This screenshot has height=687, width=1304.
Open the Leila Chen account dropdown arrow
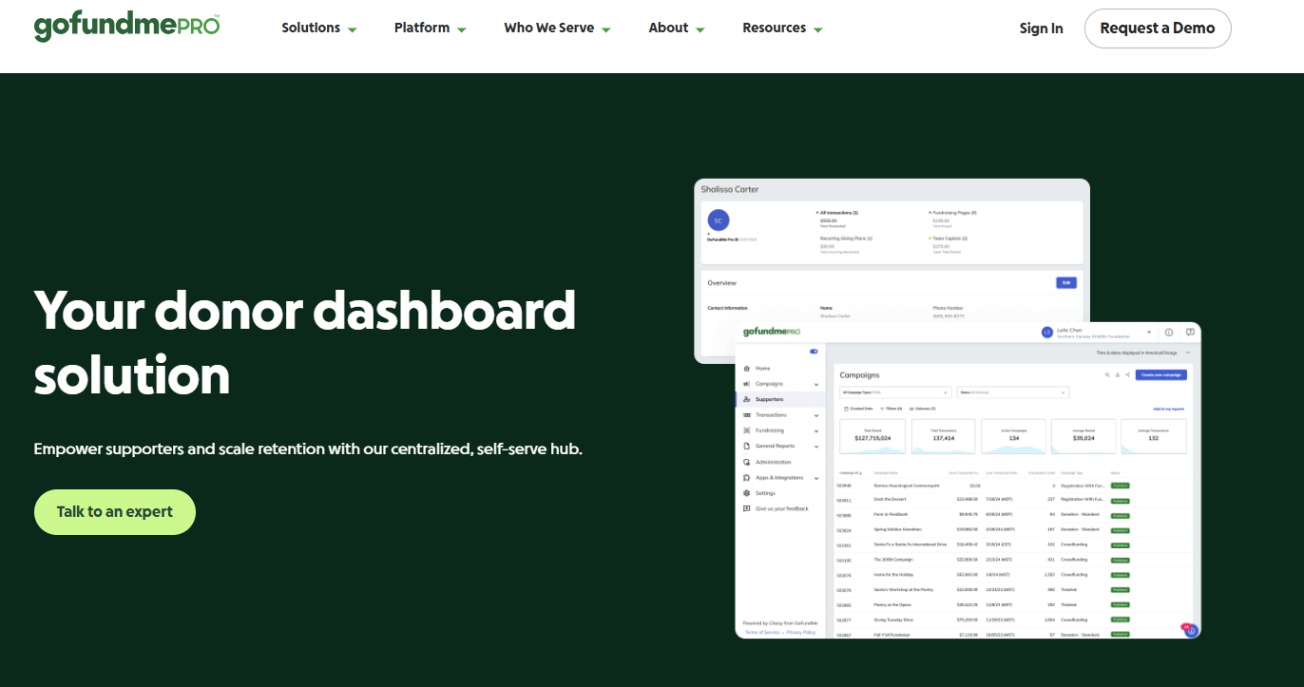[x=1150, y=333]
